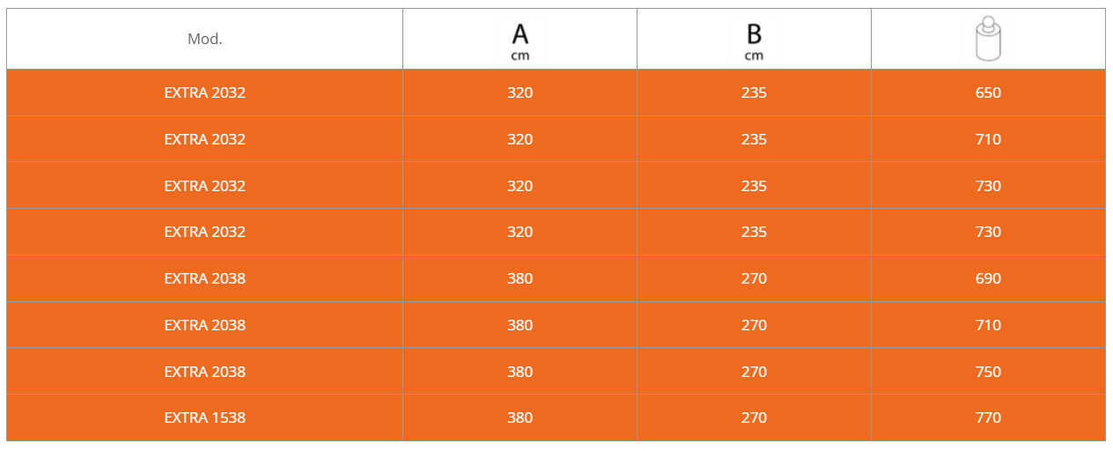Select the 710 weight in the EXTRA 2032 row
1113x451 pixels.
coord(988,139)
